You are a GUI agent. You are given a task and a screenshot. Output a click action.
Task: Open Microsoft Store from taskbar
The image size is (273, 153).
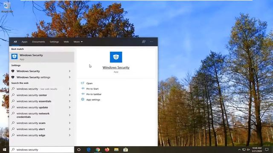(125, 150)
